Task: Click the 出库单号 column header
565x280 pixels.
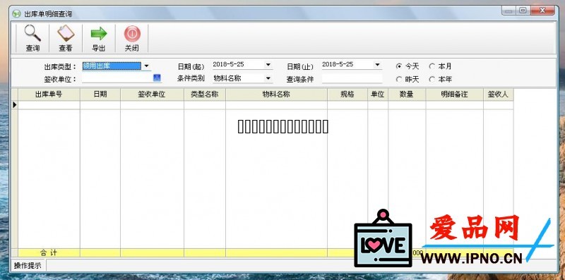Action: click(49, 95)
